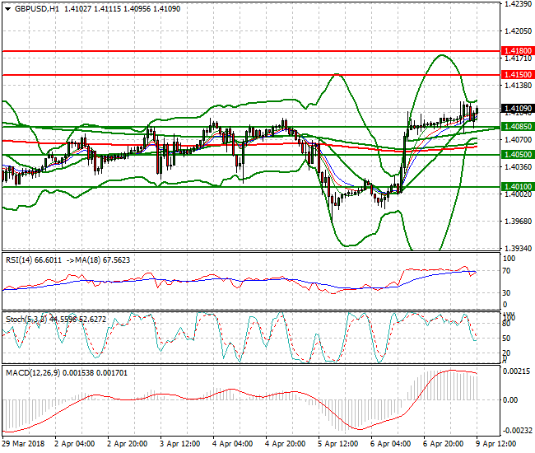Image resolution: width=535 pixels, height=453 pixels.
Task: Select the green horizontal line at 1.40100
Action: pos(247,187)
